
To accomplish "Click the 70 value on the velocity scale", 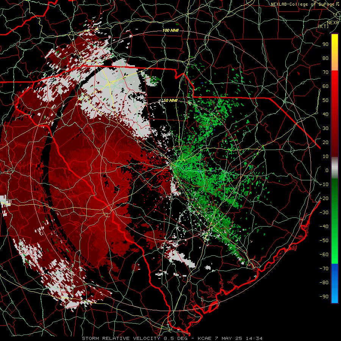I will point(325,72).
